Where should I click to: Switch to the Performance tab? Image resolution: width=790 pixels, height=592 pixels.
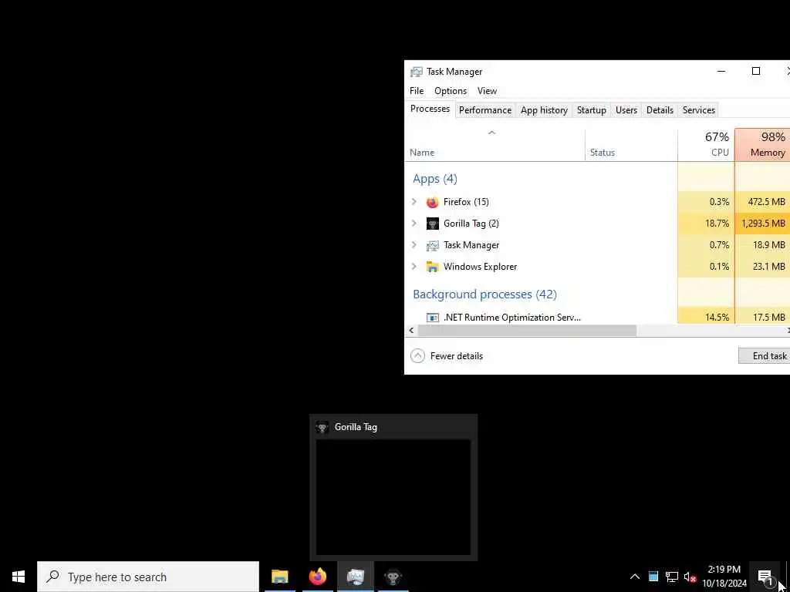(x=485, y=110)
